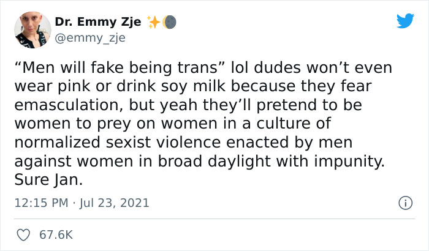Open the tweet info circle icon

click(404, 202)
